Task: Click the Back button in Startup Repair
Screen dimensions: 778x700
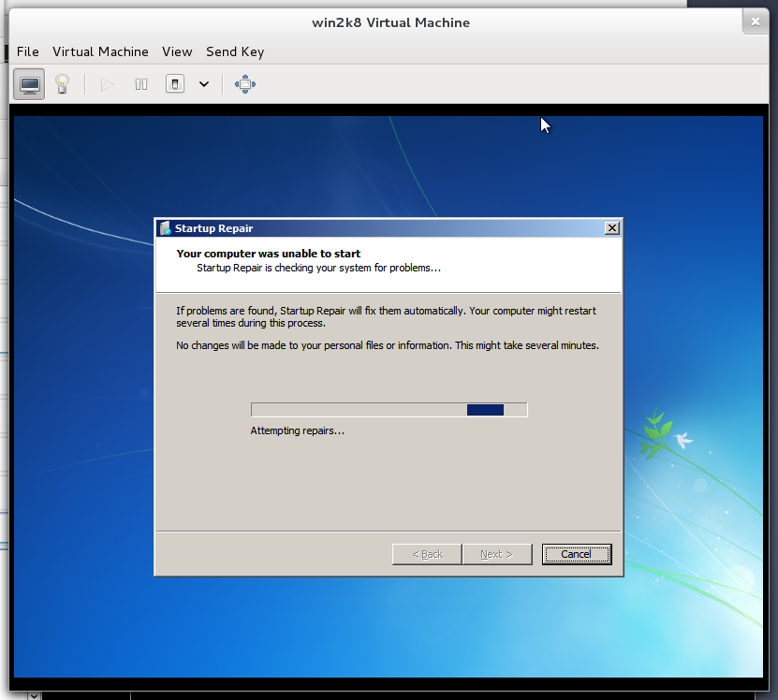Action: (x=427, y=554)
